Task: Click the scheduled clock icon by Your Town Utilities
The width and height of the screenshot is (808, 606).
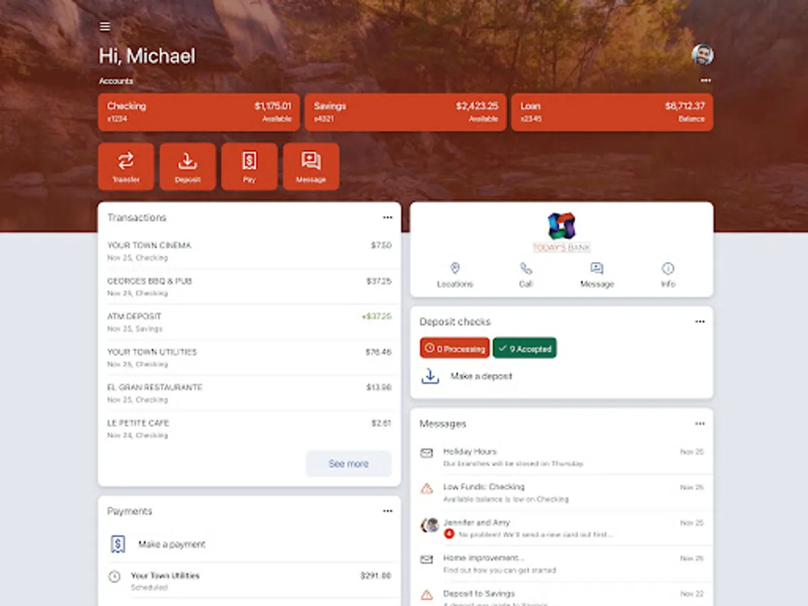Action: click(114, 577)
